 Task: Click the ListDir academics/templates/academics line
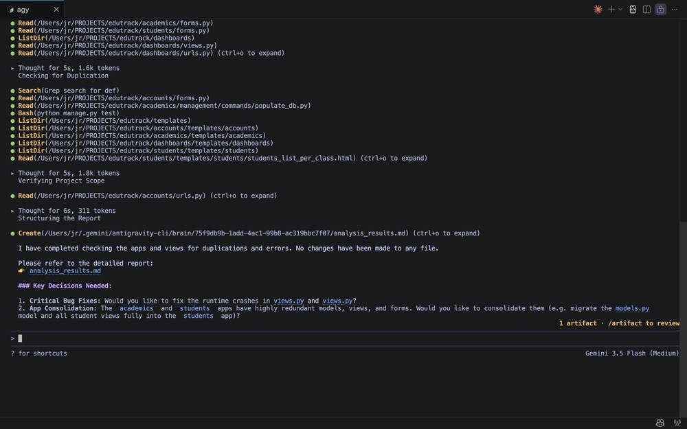tap(138, 136)
